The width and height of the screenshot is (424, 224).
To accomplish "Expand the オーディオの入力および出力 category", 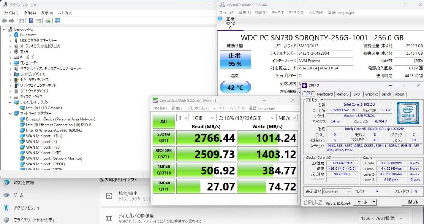I will pyautogui.click(x=10, y=46).
